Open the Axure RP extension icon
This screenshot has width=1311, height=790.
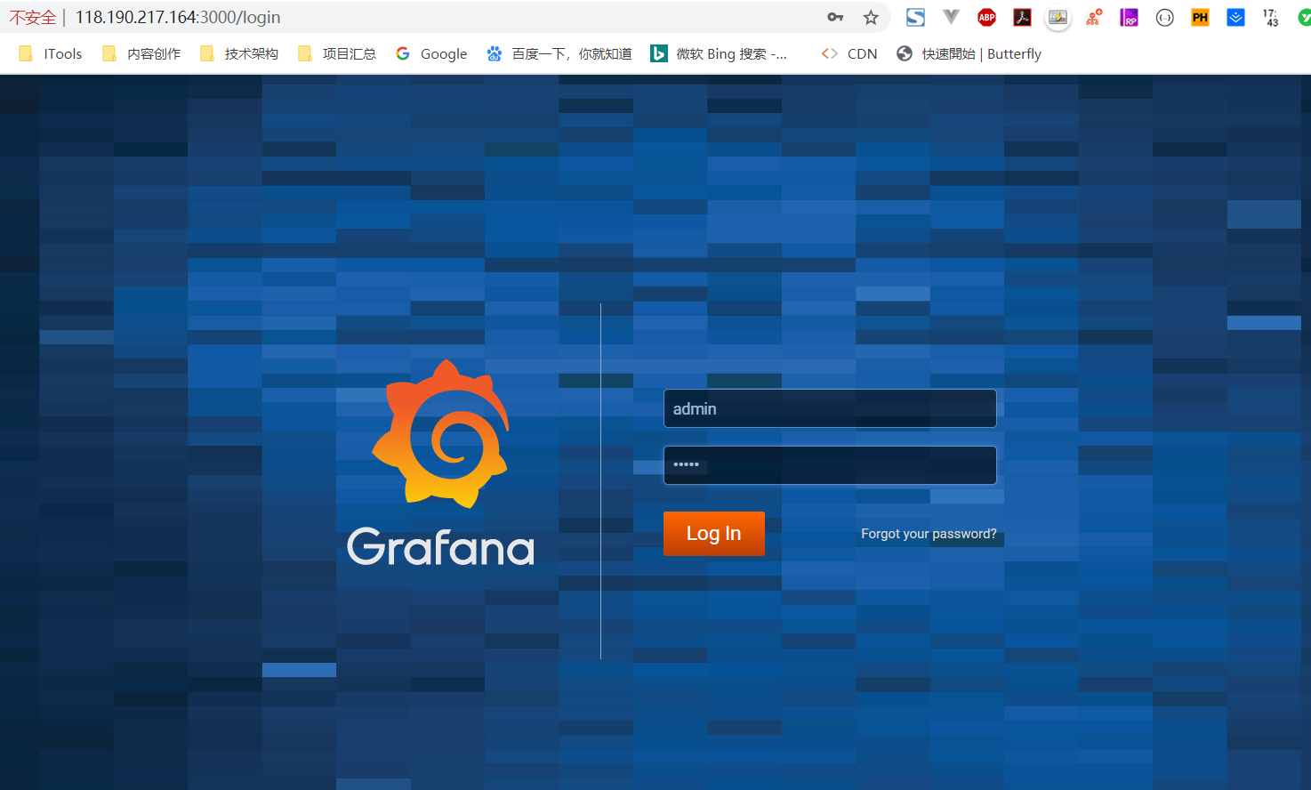(1129, 18)
